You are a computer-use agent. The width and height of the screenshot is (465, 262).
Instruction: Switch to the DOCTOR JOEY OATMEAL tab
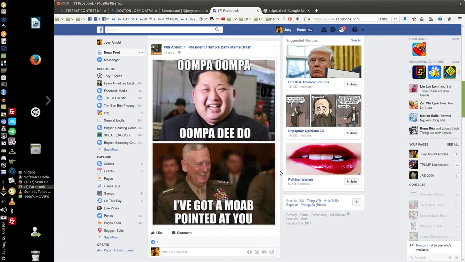(134, 11)
